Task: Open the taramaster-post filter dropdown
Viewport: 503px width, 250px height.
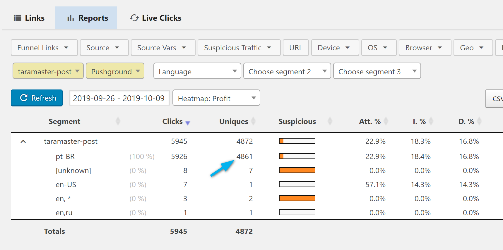Action: pos(48,71)
